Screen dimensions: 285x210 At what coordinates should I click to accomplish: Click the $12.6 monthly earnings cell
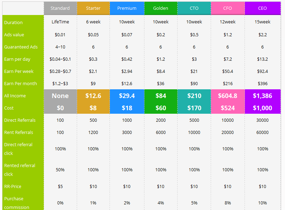pos(127,83)
